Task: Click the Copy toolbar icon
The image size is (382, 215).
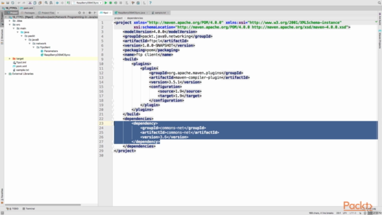Action: pos(35,2)
